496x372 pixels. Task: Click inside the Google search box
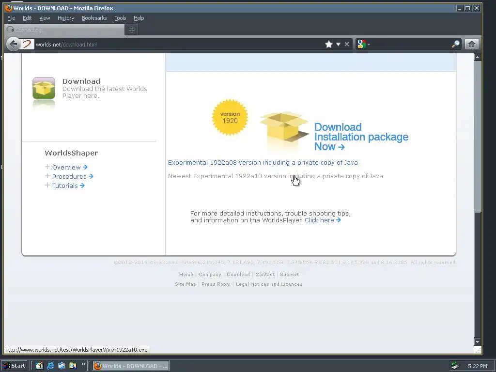coord(411,44)
